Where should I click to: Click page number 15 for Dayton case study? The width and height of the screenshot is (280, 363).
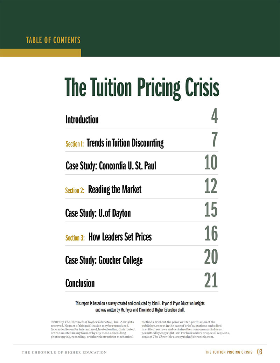(211, 209)
